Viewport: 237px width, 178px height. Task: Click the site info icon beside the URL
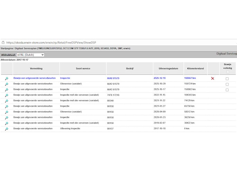click(x=3, y=43)
